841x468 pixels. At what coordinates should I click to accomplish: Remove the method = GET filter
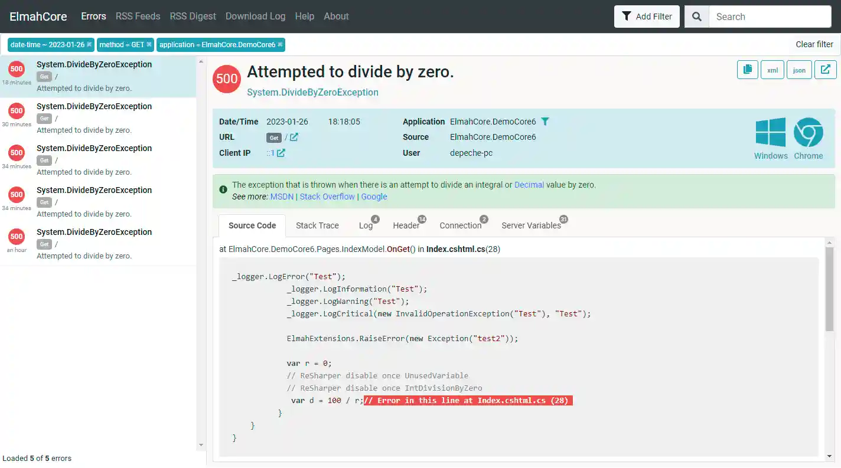click(149, 45)
